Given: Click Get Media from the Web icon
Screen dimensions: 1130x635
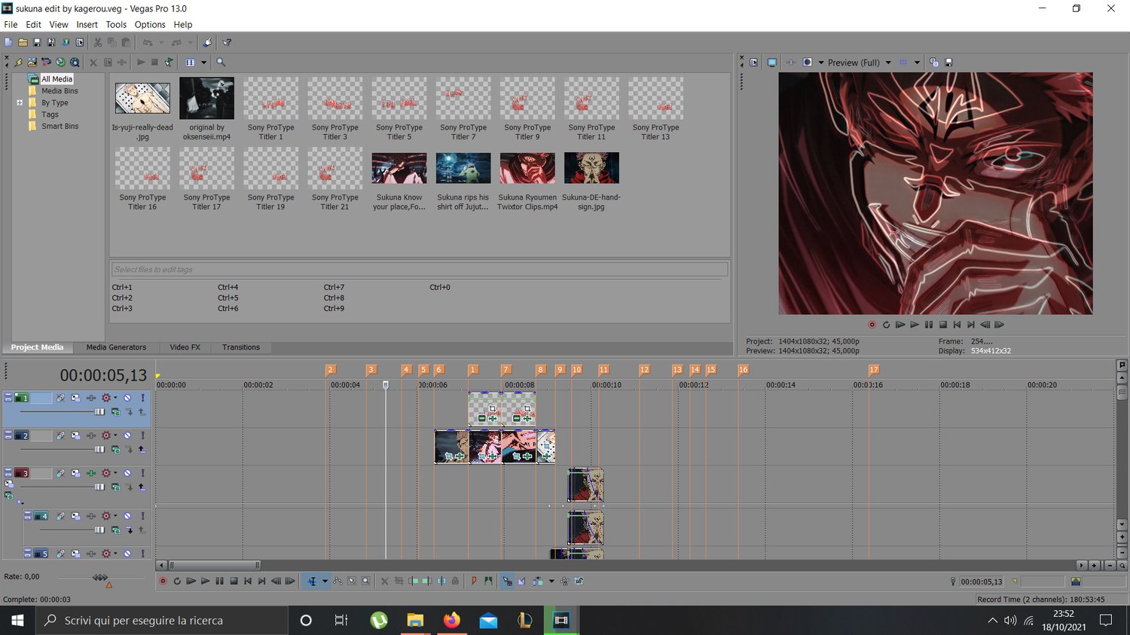Looking at the screenshot, I should click(x=75, y=63).
